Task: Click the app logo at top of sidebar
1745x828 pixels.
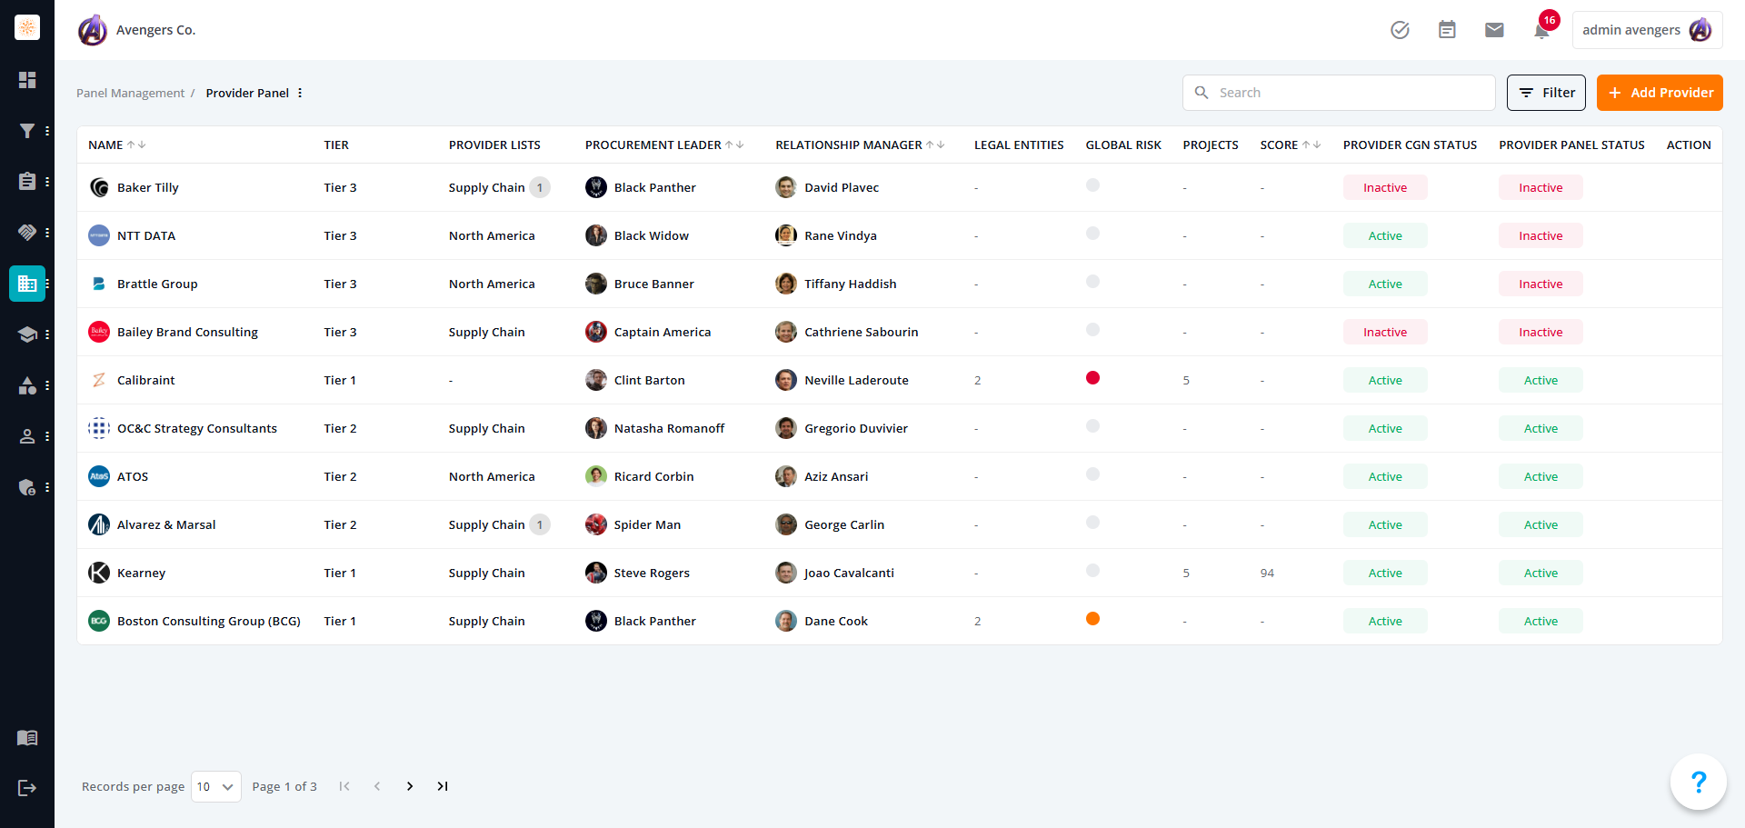Action: pos(27,27)
